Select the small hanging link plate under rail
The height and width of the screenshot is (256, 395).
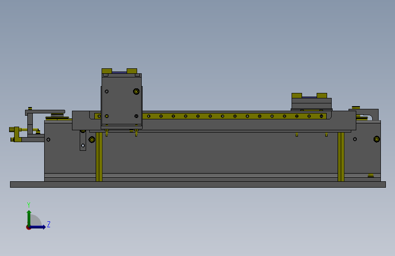(x=83, y=141)
